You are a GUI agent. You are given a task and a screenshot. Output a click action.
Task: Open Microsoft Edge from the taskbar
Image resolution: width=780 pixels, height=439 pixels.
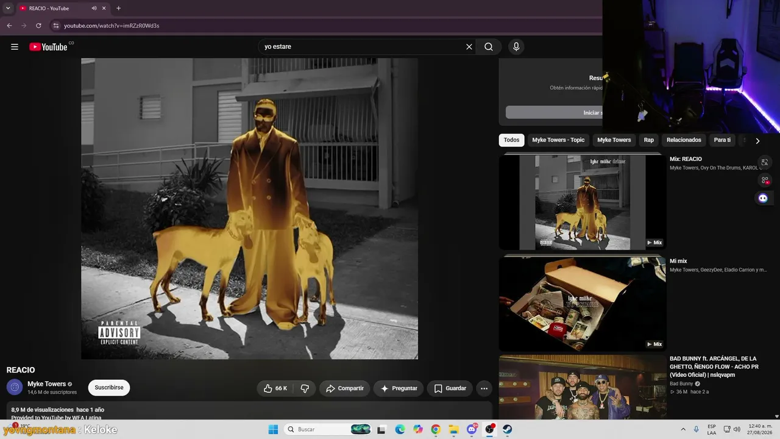tap(400, 429)
